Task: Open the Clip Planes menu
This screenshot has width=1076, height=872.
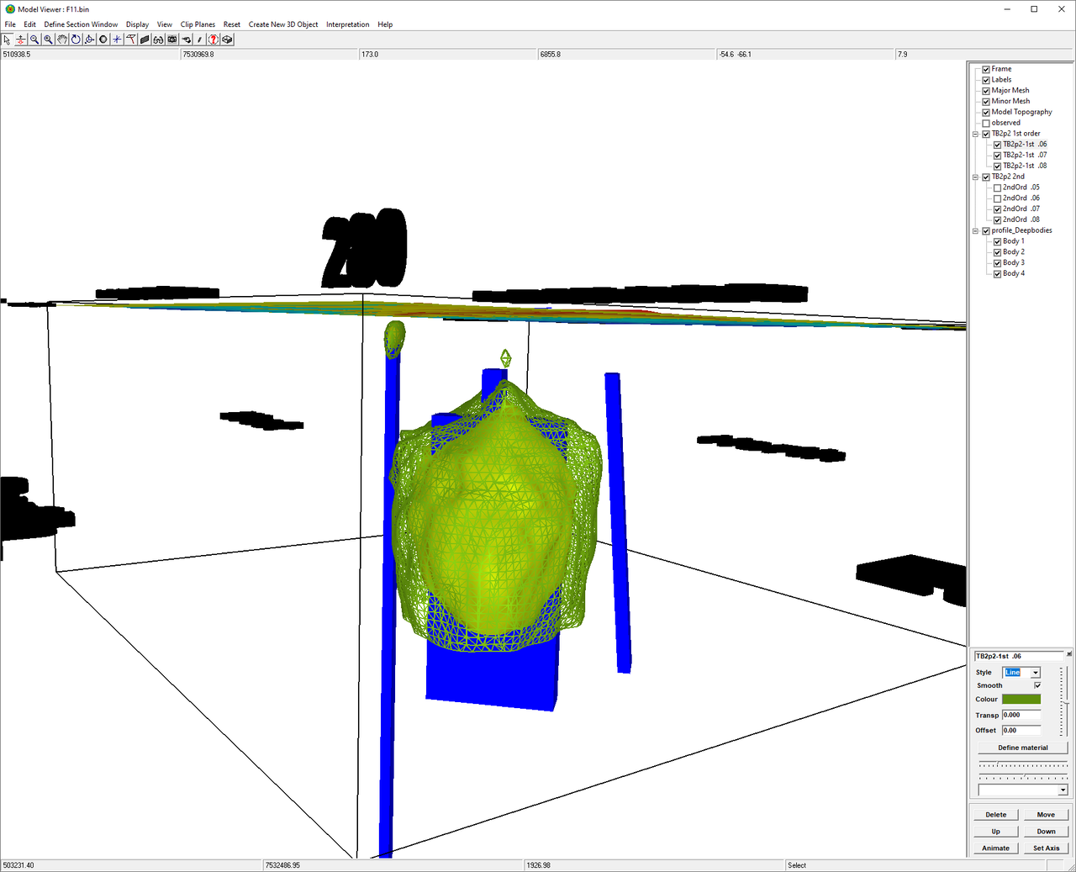Action: (x=198, y=24)
